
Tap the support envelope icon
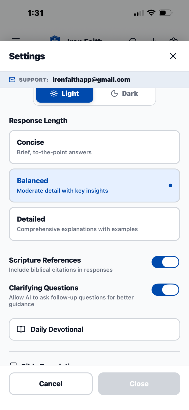12,79
